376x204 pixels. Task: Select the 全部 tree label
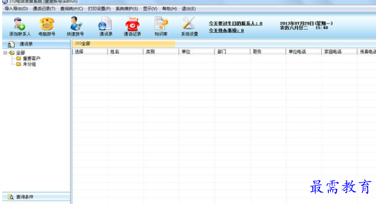tap(21, 53)
